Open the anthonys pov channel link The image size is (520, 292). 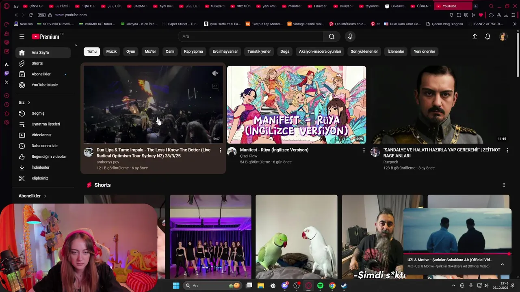pos(108,162)
